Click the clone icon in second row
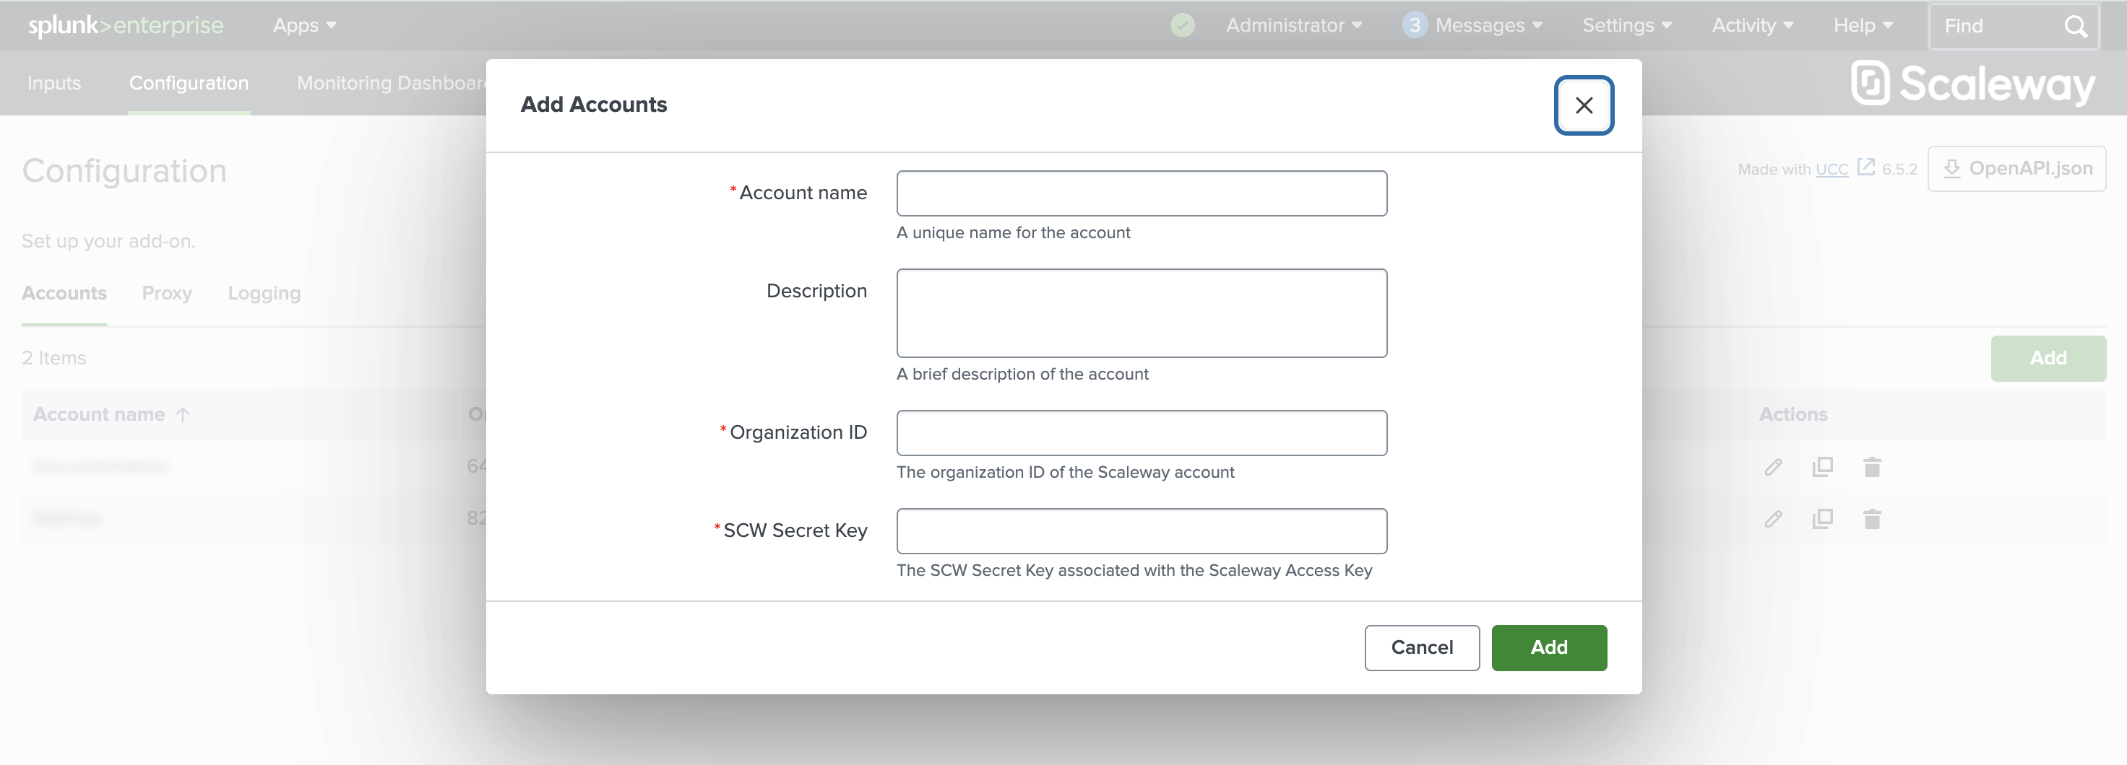This screenshot has height=765, width=2127. pos(1821,518)
